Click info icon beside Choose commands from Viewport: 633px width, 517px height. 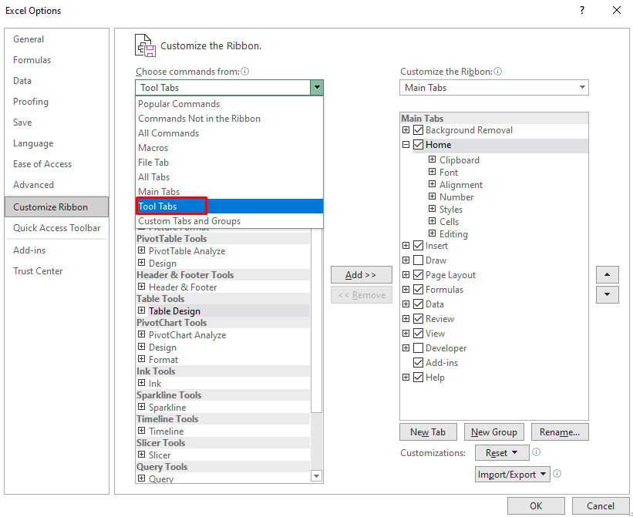pyautogui.click(x=244, y=72)
